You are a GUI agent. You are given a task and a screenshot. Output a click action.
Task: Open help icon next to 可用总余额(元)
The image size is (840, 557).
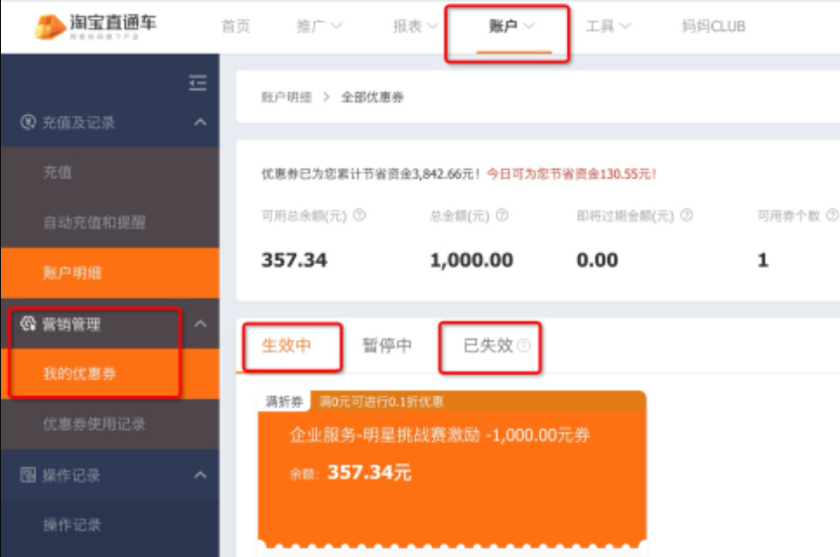pyautogui.click(x=359, y=215)
